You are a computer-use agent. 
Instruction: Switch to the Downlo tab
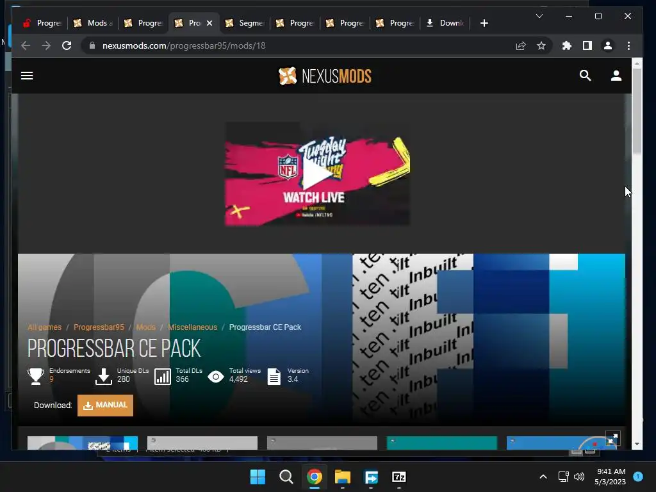445,23
